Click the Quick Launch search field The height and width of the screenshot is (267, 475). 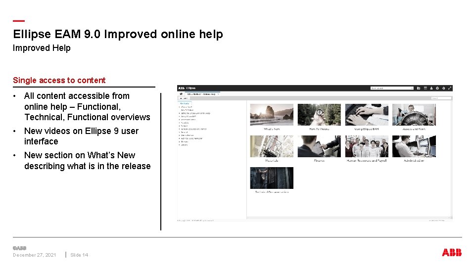tap(392, 88)
